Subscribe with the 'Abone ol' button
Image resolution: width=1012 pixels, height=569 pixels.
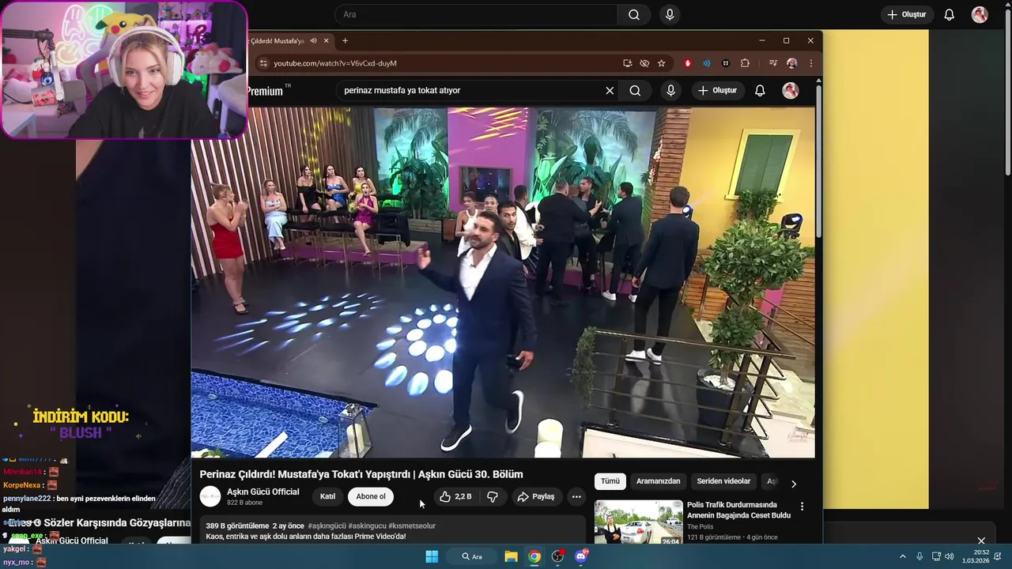tap(371, 497)
